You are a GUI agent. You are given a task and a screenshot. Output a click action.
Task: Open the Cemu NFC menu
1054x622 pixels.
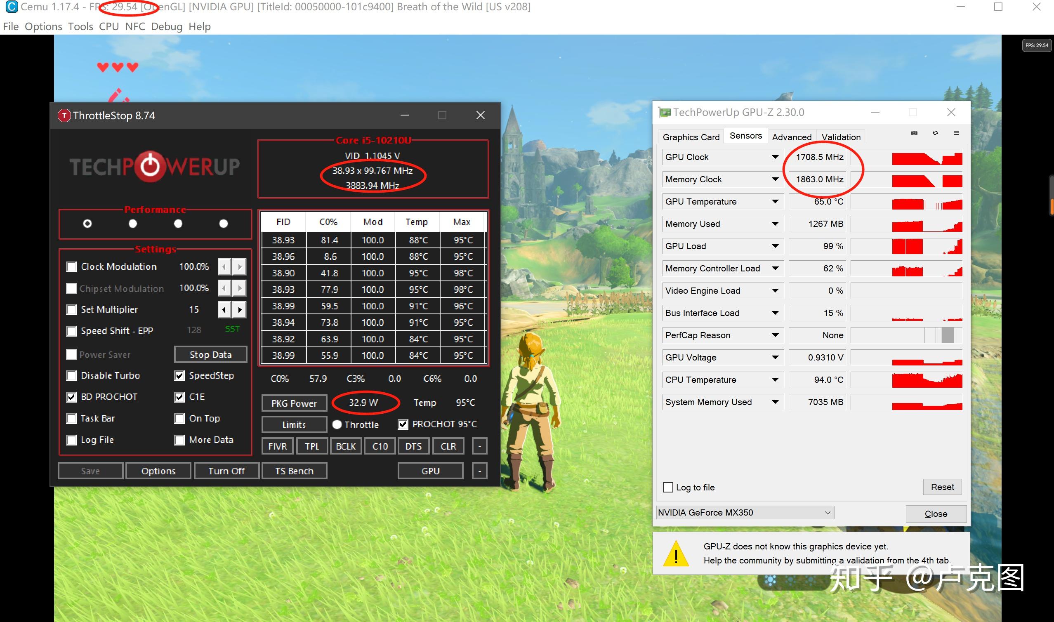[x=135, y=26]
